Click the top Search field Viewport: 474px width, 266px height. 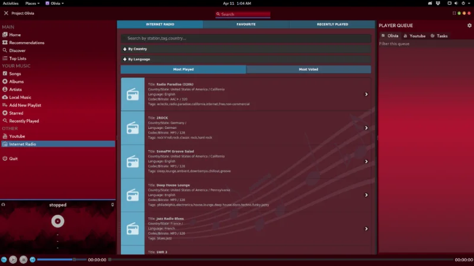click(x=243, y=14)
